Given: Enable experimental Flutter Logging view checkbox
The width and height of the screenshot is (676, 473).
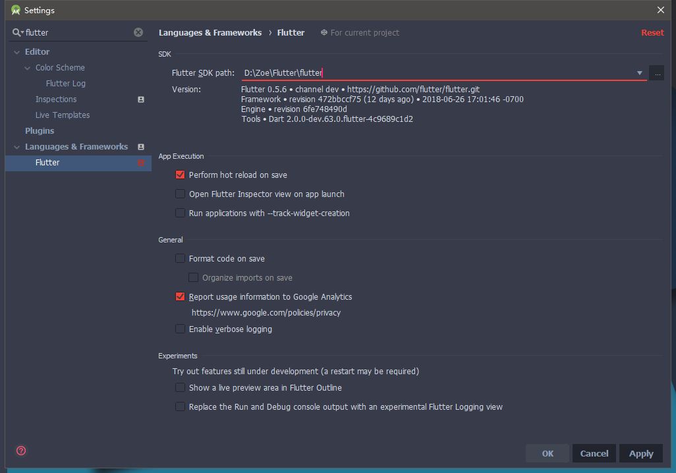Looking at the screenshot, I should click(181, 406).
